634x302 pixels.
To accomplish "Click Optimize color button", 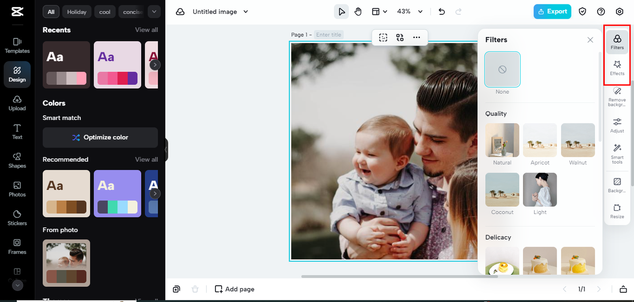I will 100,137.
